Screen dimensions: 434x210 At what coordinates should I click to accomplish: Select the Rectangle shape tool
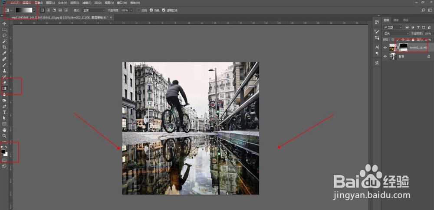coord(4,124)
